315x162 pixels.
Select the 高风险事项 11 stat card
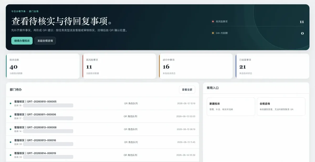coord(119,66)
